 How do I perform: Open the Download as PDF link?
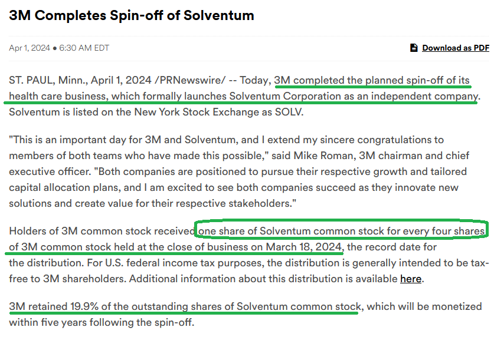[455, 48]
